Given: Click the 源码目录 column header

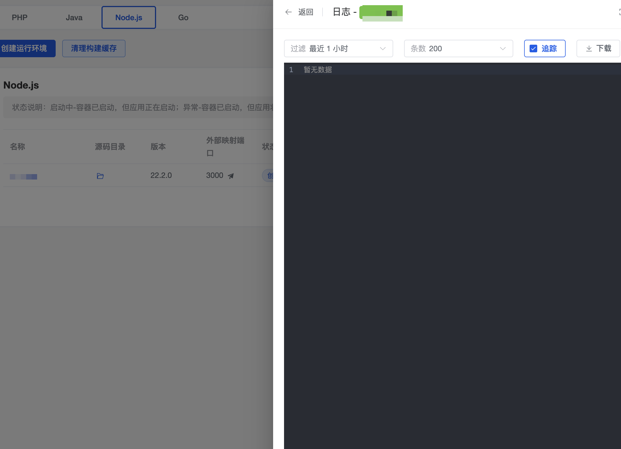Looking at the screenshot, I should pos(110,147).
